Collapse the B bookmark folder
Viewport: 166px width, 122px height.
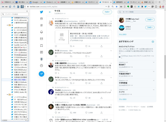[x=7, y=25]
